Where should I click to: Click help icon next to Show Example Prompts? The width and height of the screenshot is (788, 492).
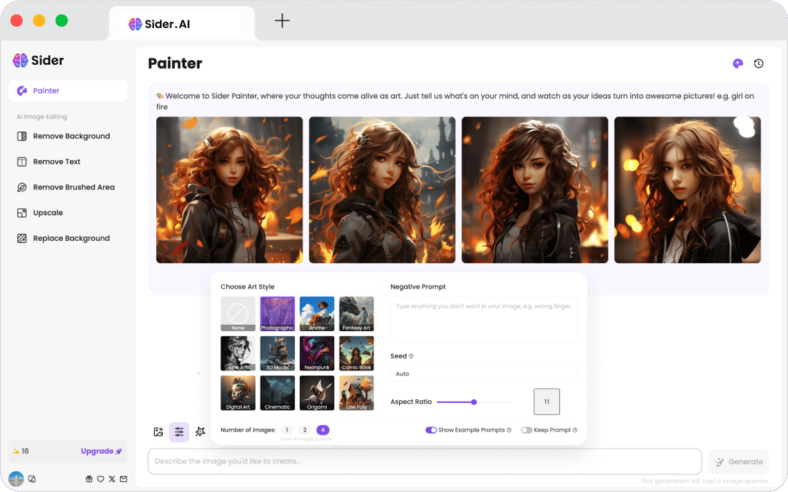509,430
